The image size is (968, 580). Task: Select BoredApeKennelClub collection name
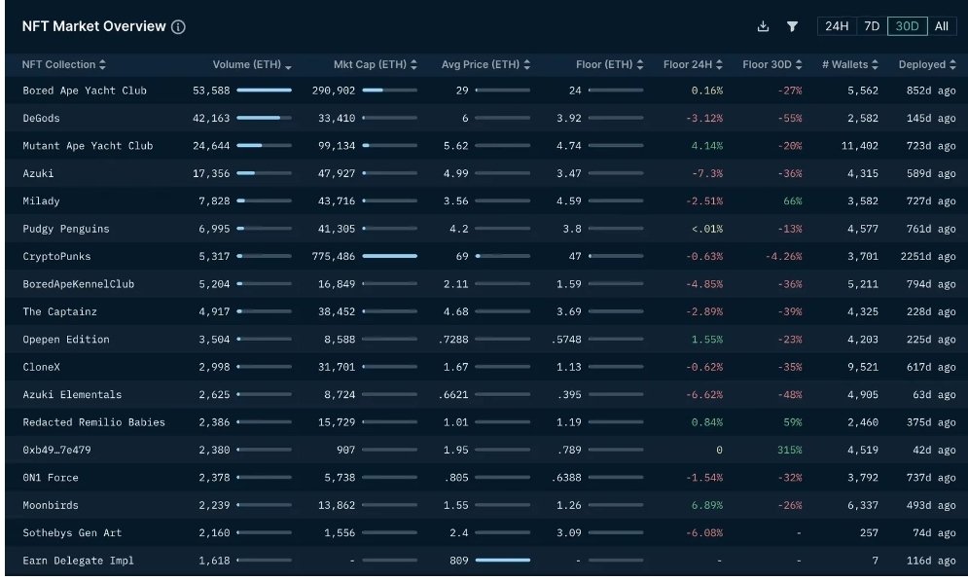tap(79, 284)
